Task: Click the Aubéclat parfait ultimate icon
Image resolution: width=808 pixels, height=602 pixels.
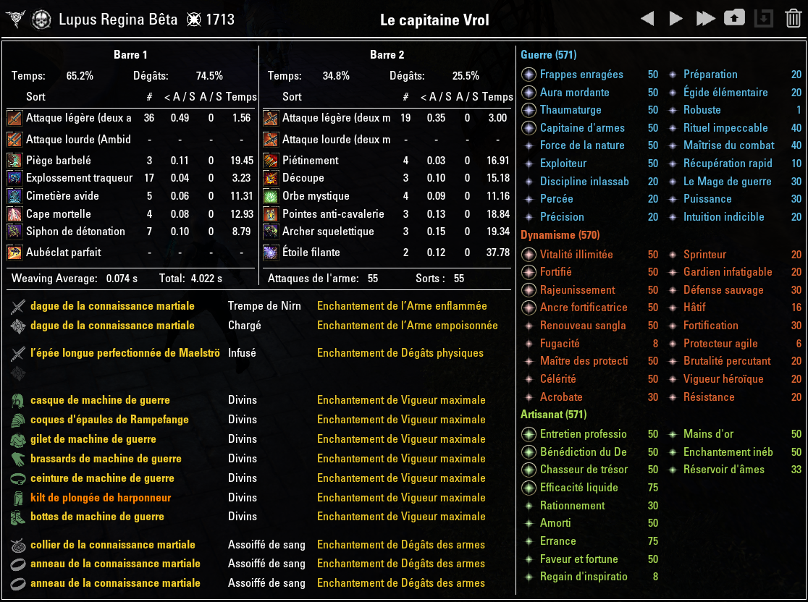Action: tap(14, 253)
